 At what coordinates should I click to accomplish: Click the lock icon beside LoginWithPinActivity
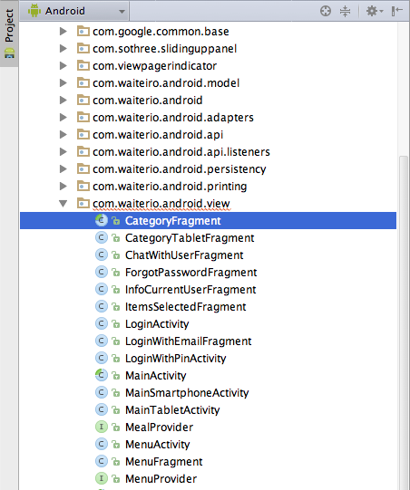(116, 359)
